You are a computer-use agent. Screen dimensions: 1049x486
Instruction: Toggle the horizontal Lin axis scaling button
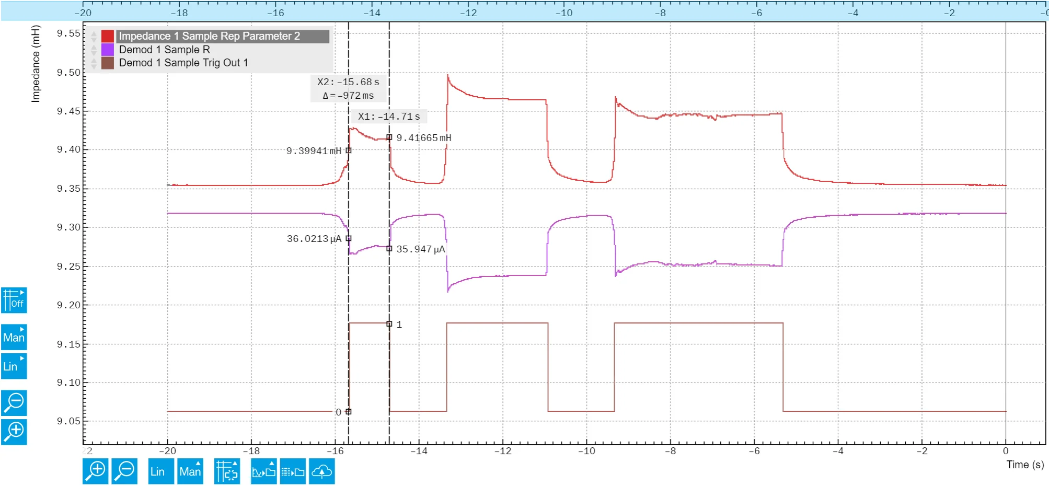161,471
